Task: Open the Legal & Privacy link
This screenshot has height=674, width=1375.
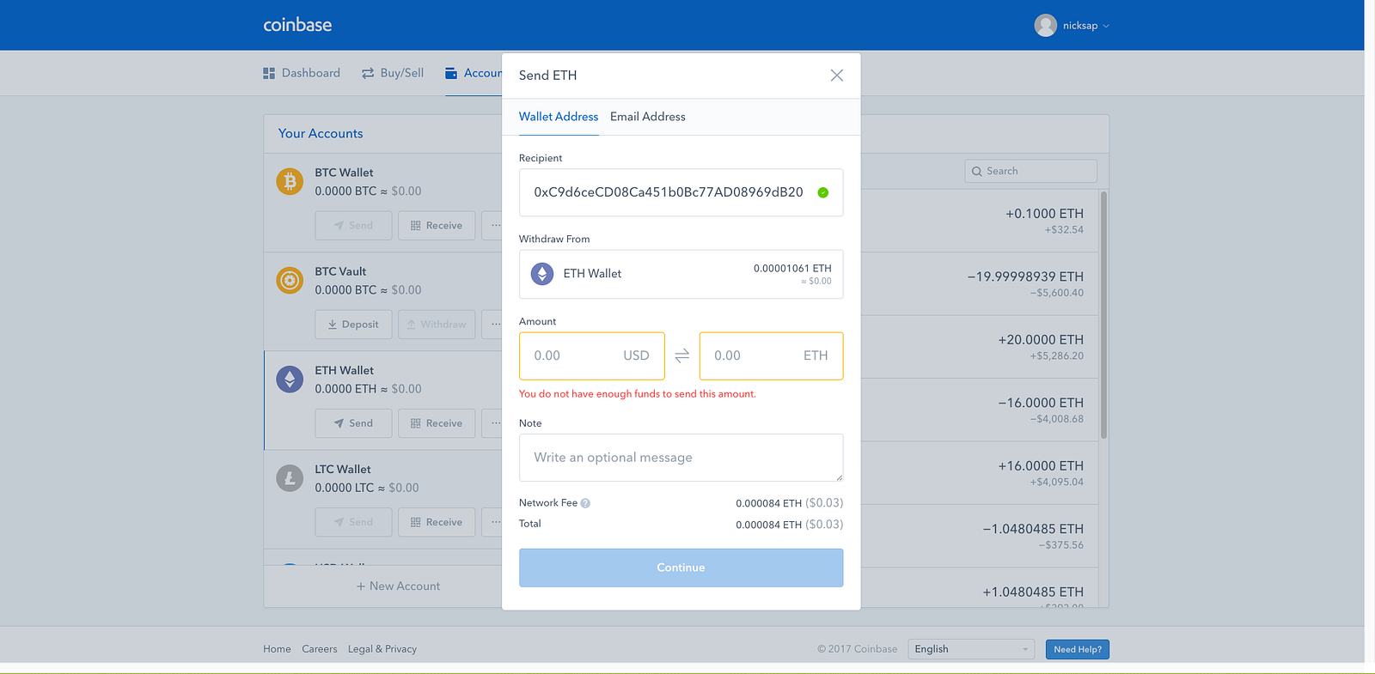Action: tap(382, 649)
